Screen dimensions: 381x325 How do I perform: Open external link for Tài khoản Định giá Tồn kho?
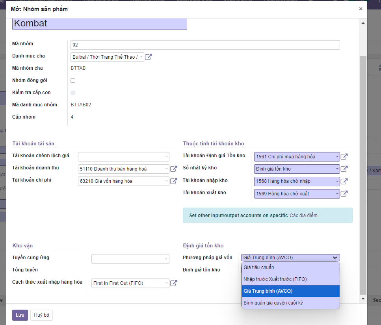344,157
